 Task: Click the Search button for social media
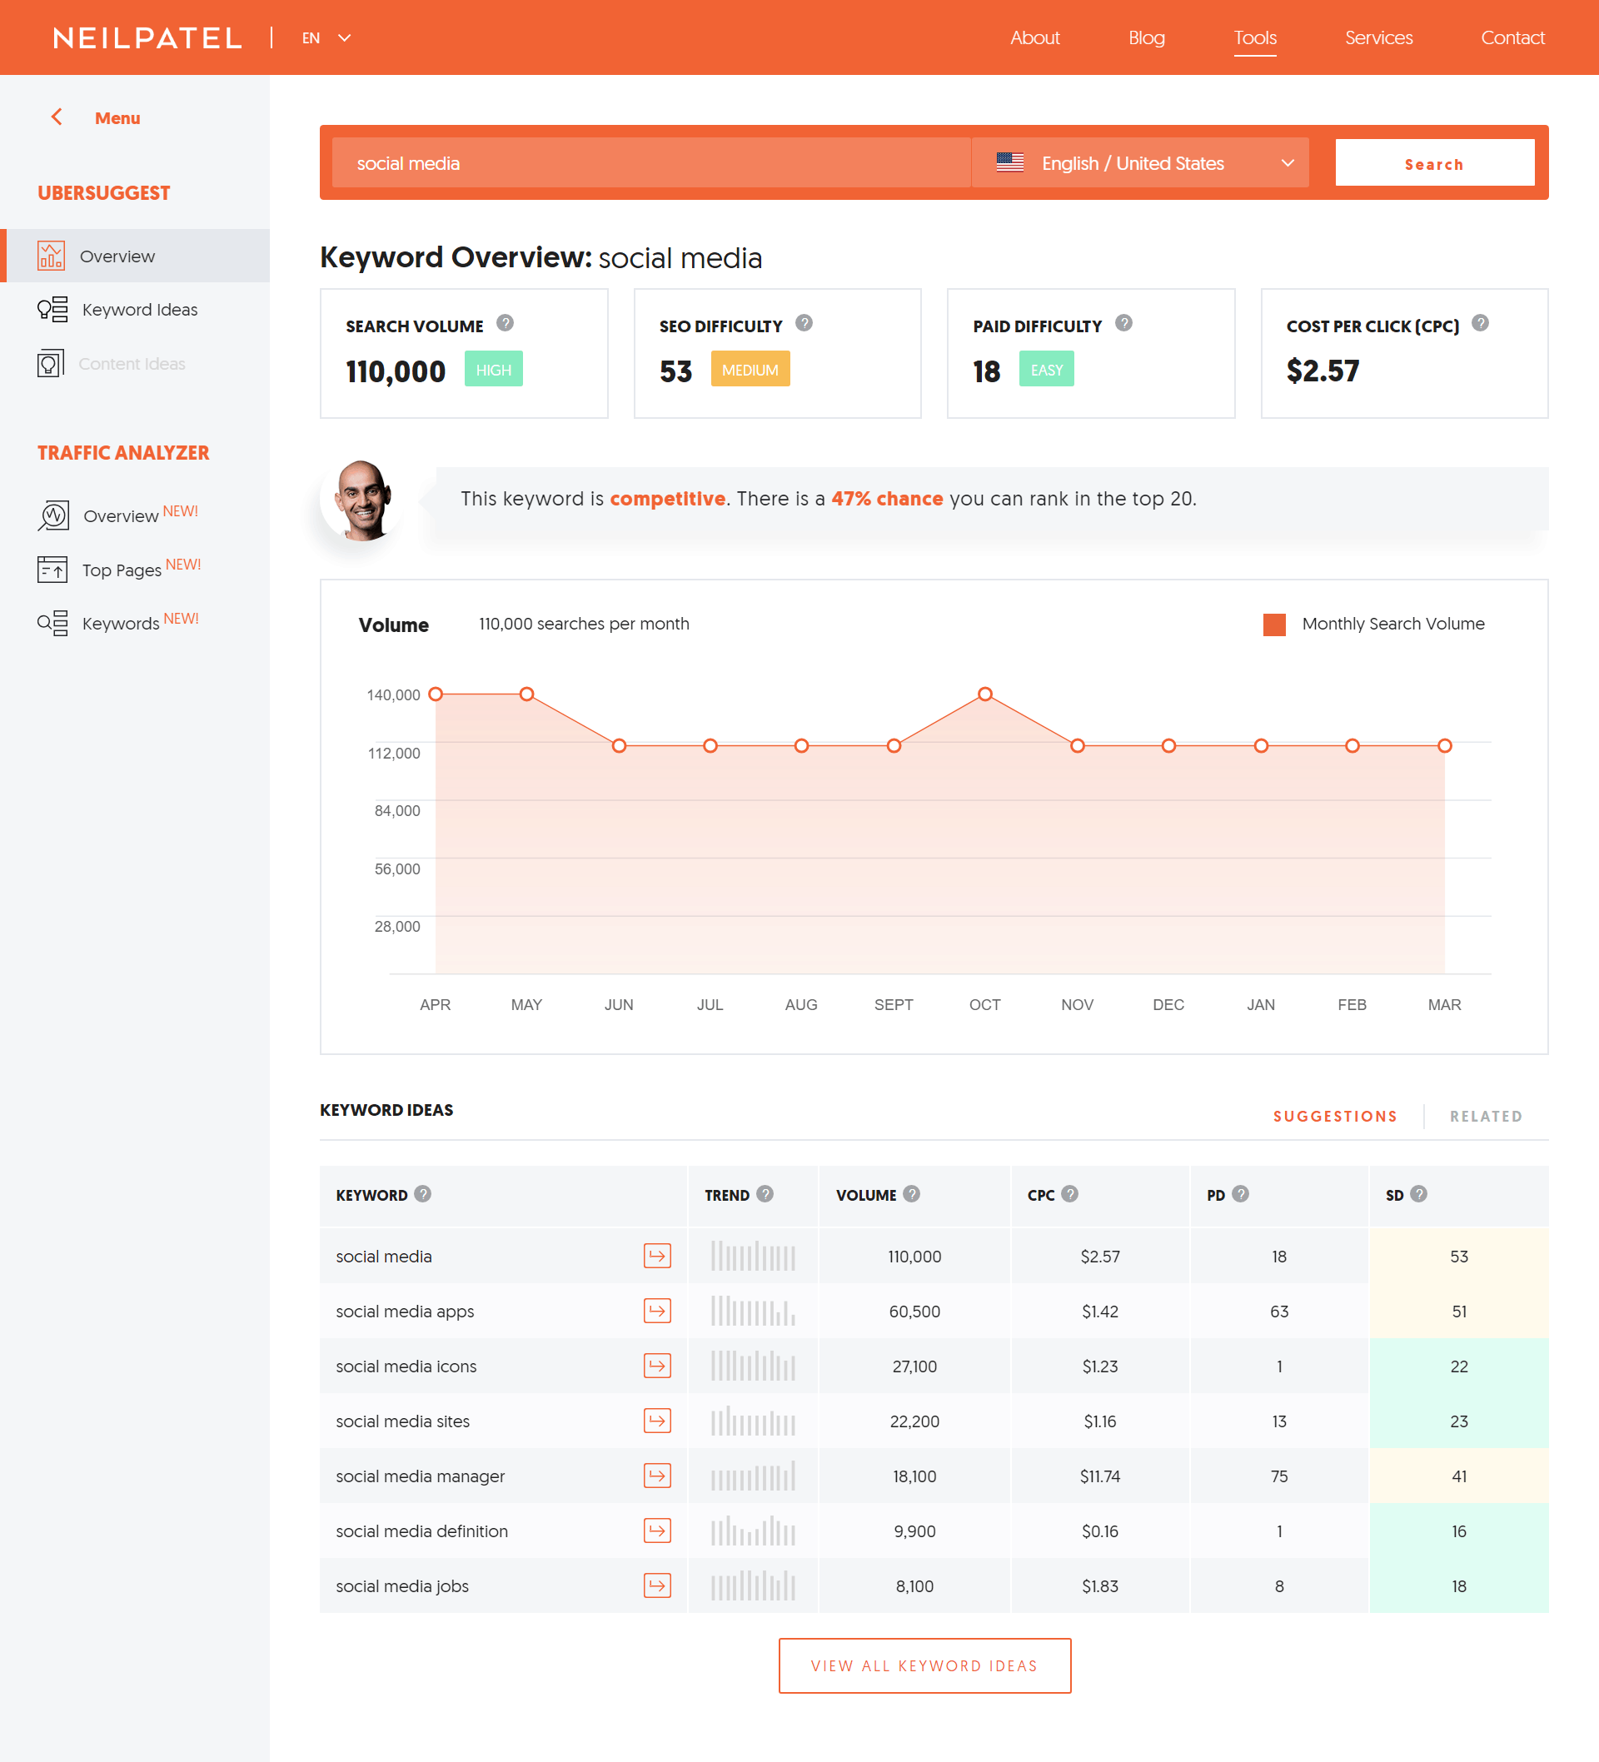coord(1433,162)
